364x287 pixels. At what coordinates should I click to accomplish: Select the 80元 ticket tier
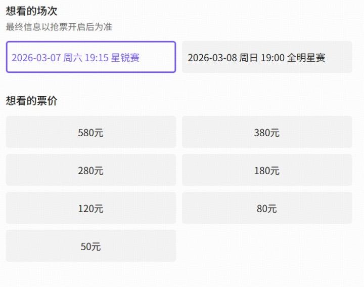click(x=267, y=208)
